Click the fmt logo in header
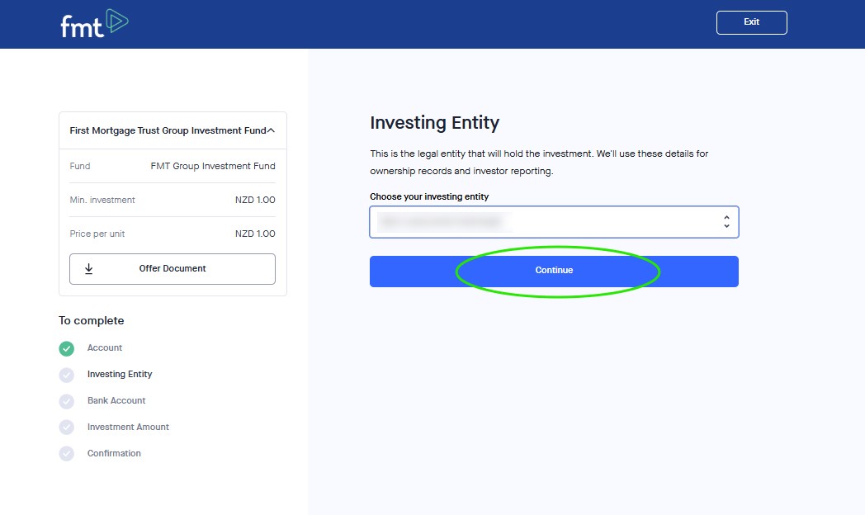The height and width of the screenshot is (515, 865). tap(94, 24)
